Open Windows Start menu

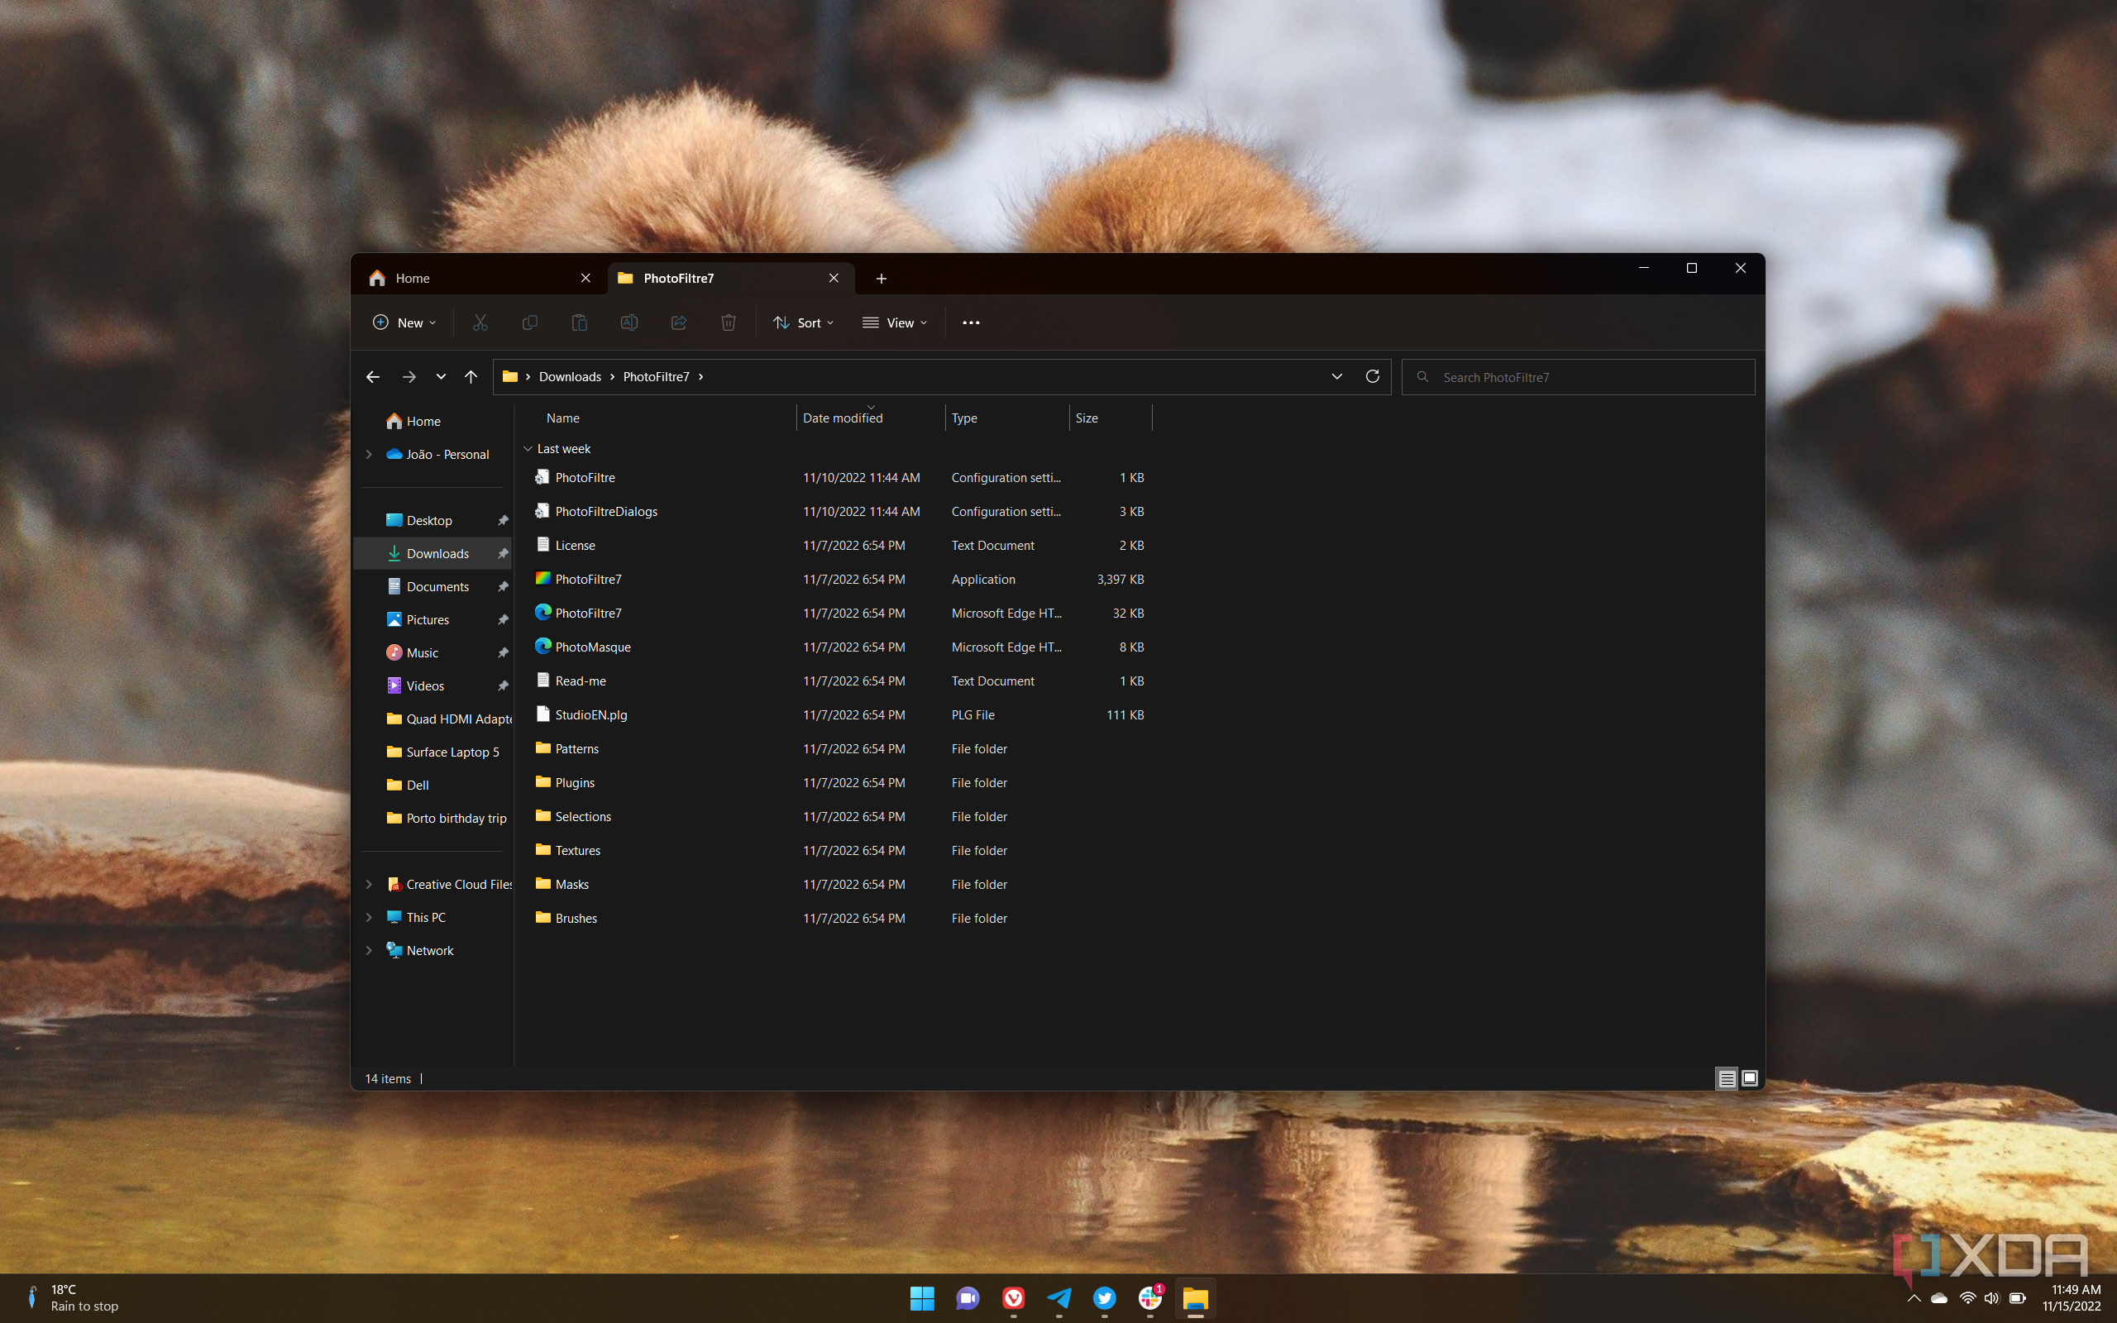(922, 1297)
